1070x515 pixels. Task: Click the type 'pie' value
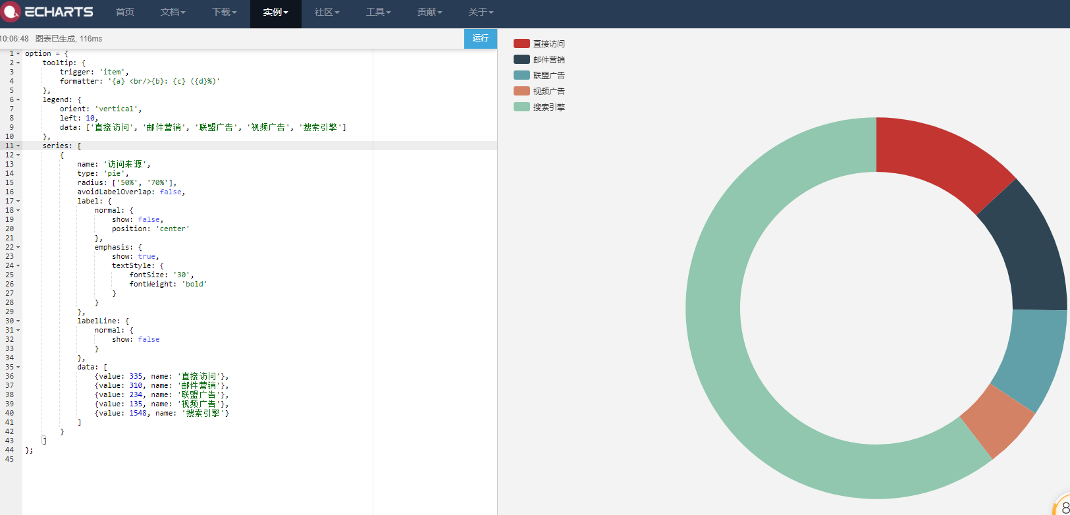pos(114,174)
